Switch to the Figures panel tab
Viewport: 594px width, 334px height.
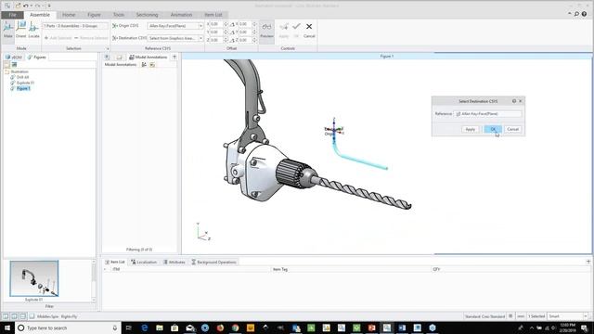(x=37, y=58)
